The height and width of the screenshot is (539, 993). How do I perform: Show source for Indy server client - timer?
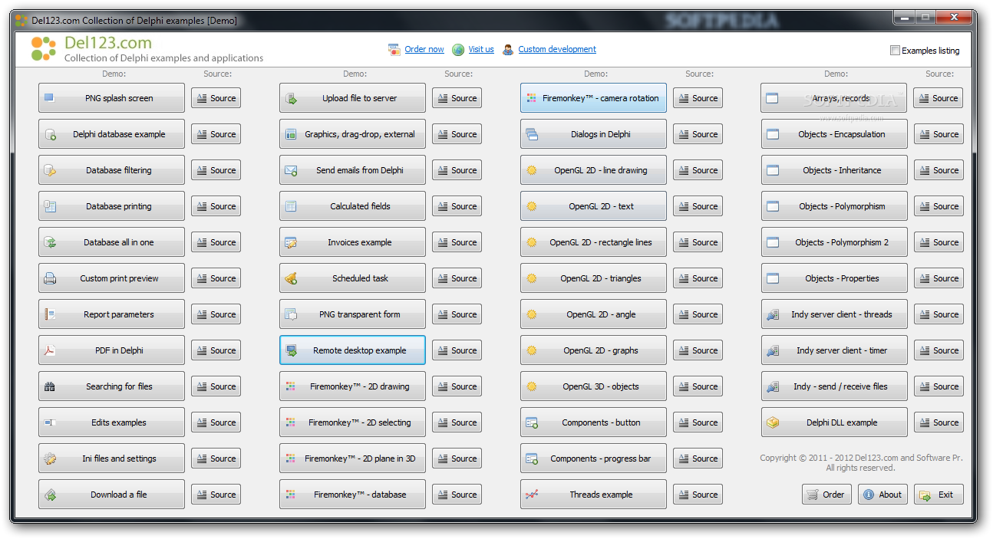click(x=939, y=350)
